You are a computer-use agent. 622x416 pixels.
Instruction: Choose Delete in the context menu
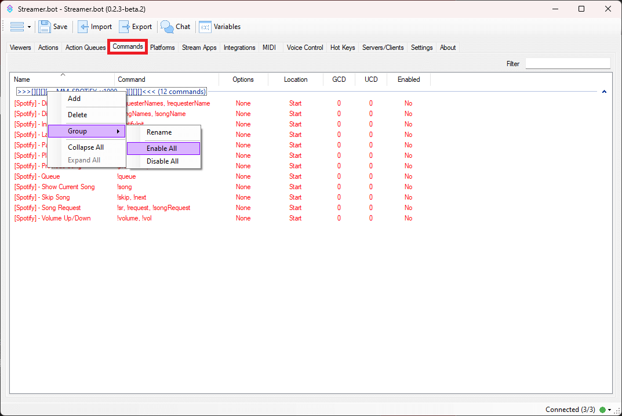click(87, 115)
